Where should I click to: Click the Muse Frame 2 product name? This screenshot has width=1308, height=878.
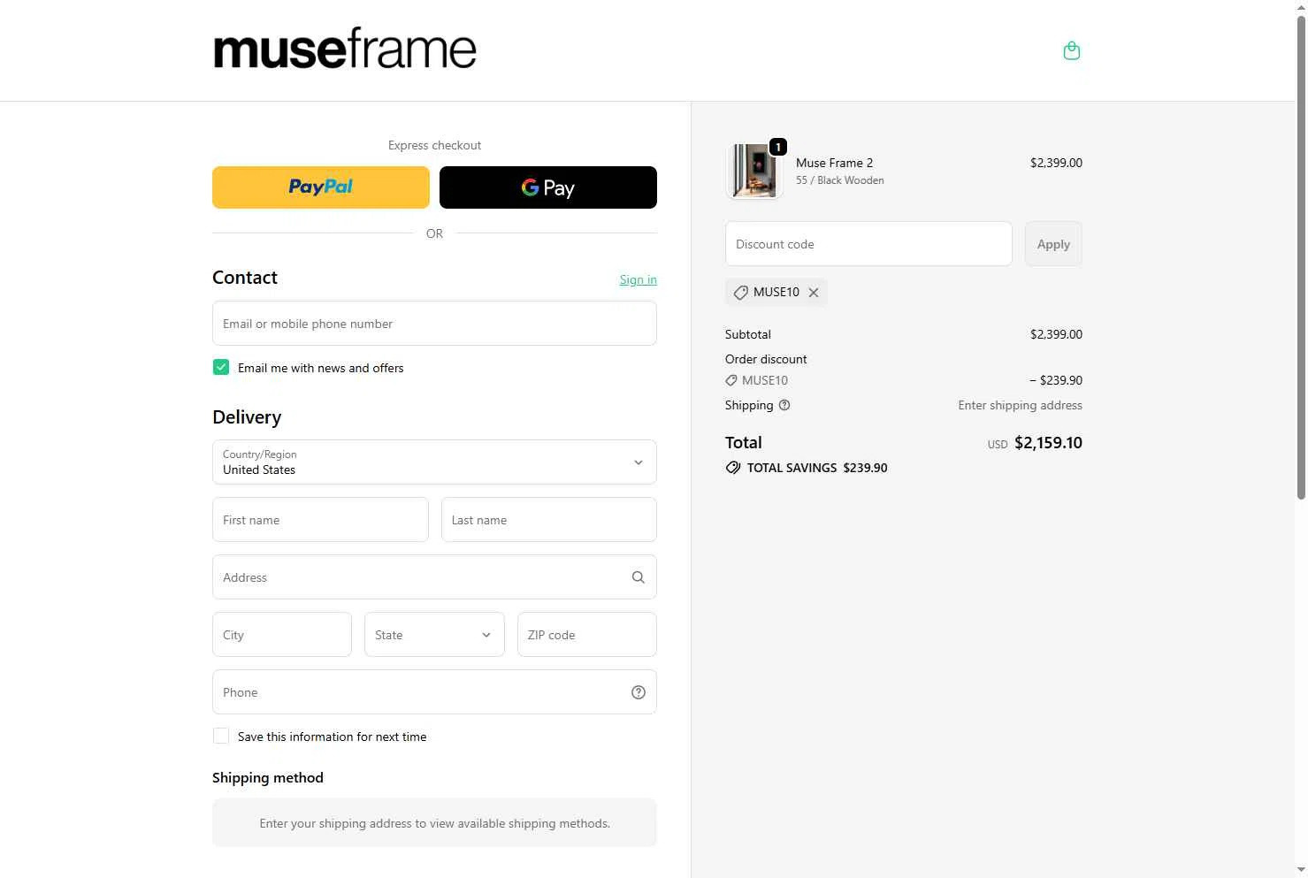834,163
